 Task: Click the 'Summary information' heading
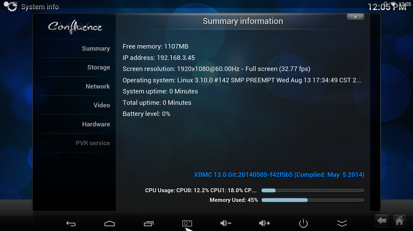[x=243, y=21]
